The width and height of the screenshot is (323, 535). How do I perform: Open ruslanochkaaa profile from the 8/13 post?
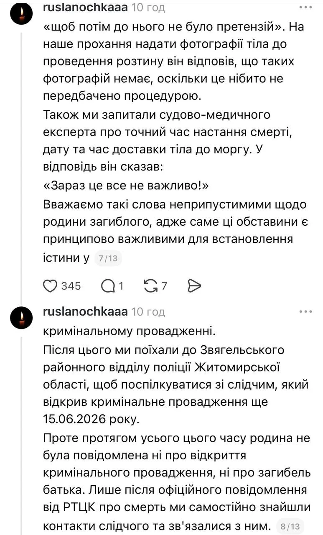tap(85, 312)
